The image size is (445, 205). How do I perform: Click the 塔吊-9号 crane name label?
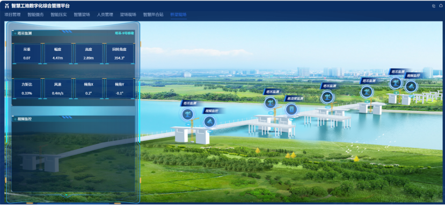pyautogui.click(x=125, y=33)
